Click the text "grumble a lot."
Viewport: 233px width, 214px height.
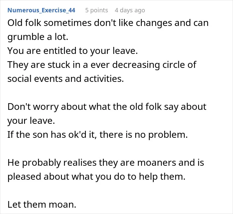pos(38,37)
